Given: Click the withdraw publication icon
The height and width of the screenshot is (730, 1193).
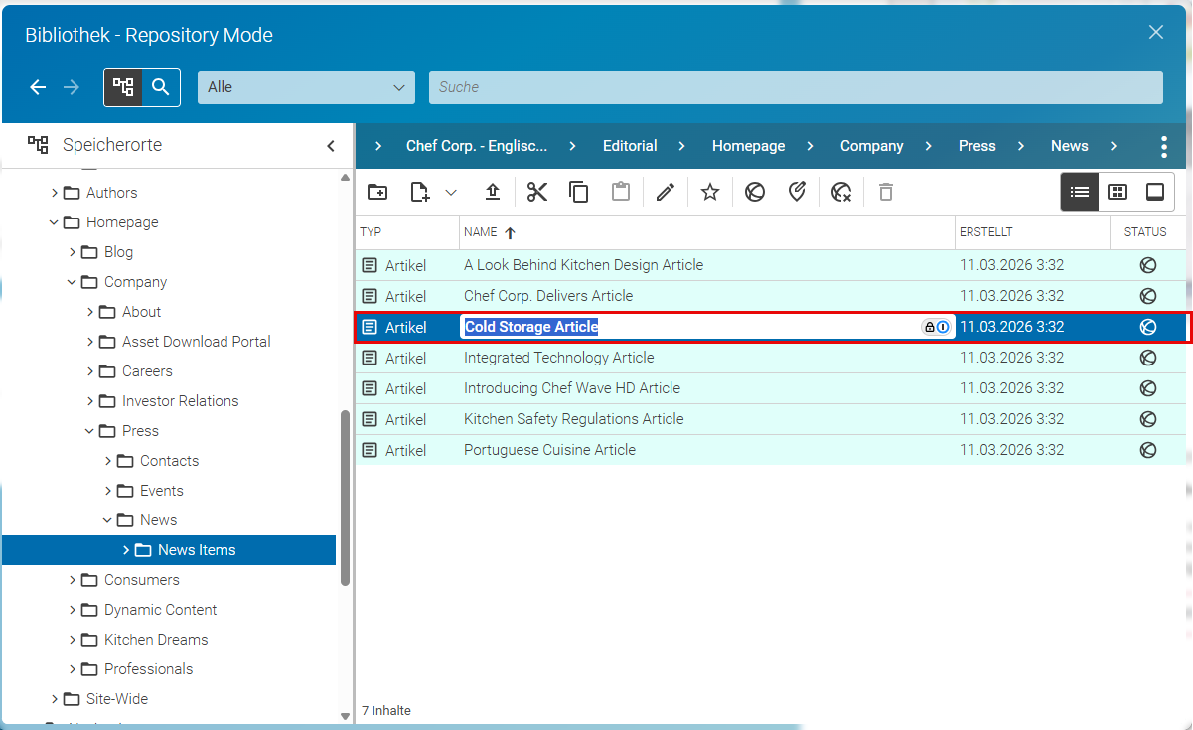Looking at the screenshot, I should pos(841,192).
